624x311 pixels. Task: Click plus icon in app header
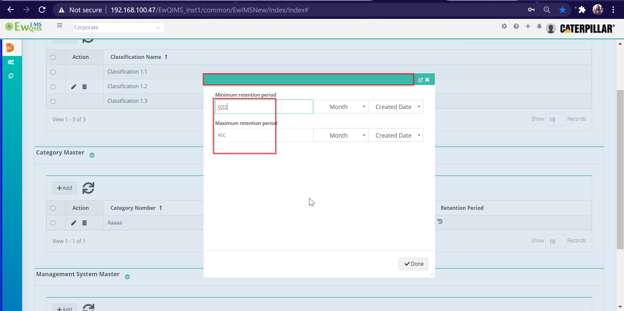[528, 26]
